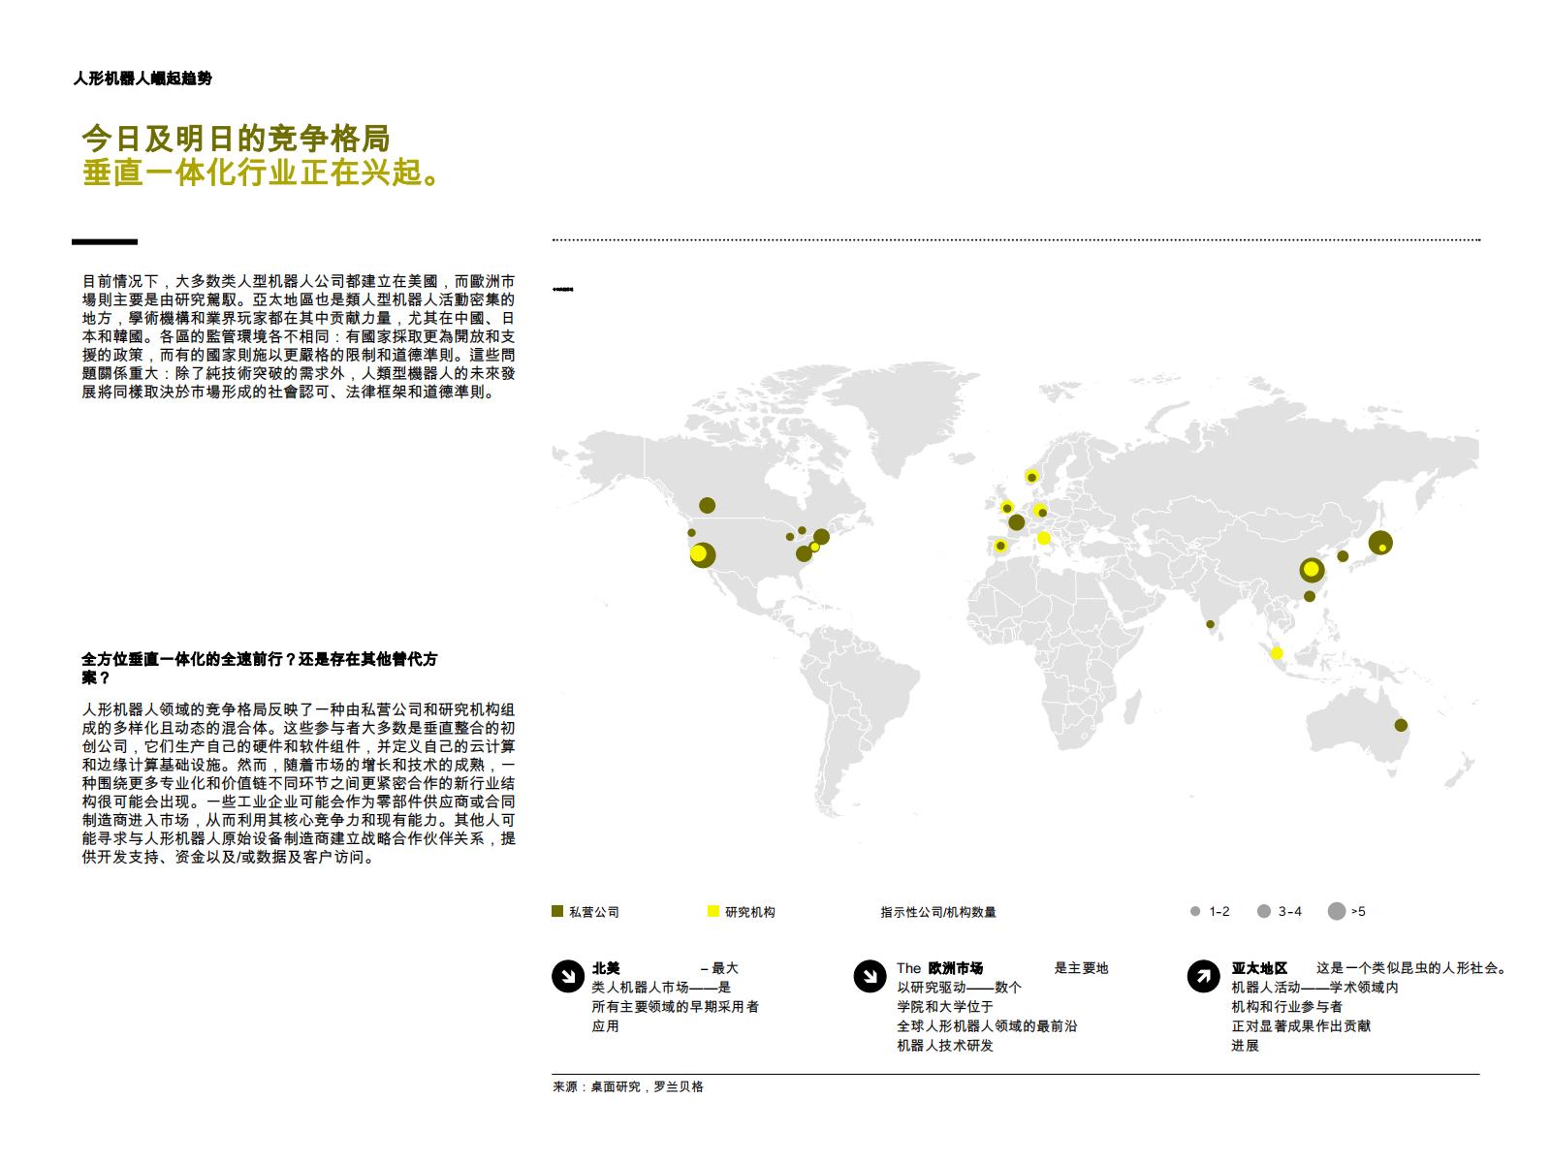1551x1163 pixels.
Task: Click the paragraph beginning 人形机器人领域的竞争格局
Action: [x=299, y=783]
